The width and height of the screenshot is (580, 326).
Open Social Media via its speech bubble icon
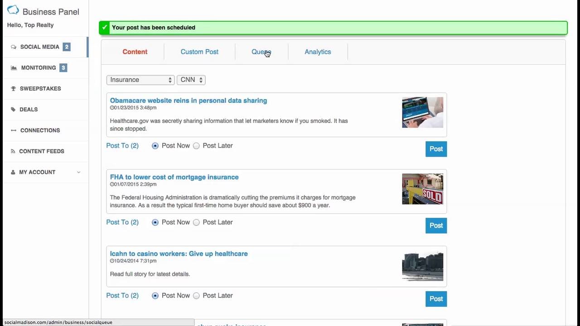pos(14,47)
